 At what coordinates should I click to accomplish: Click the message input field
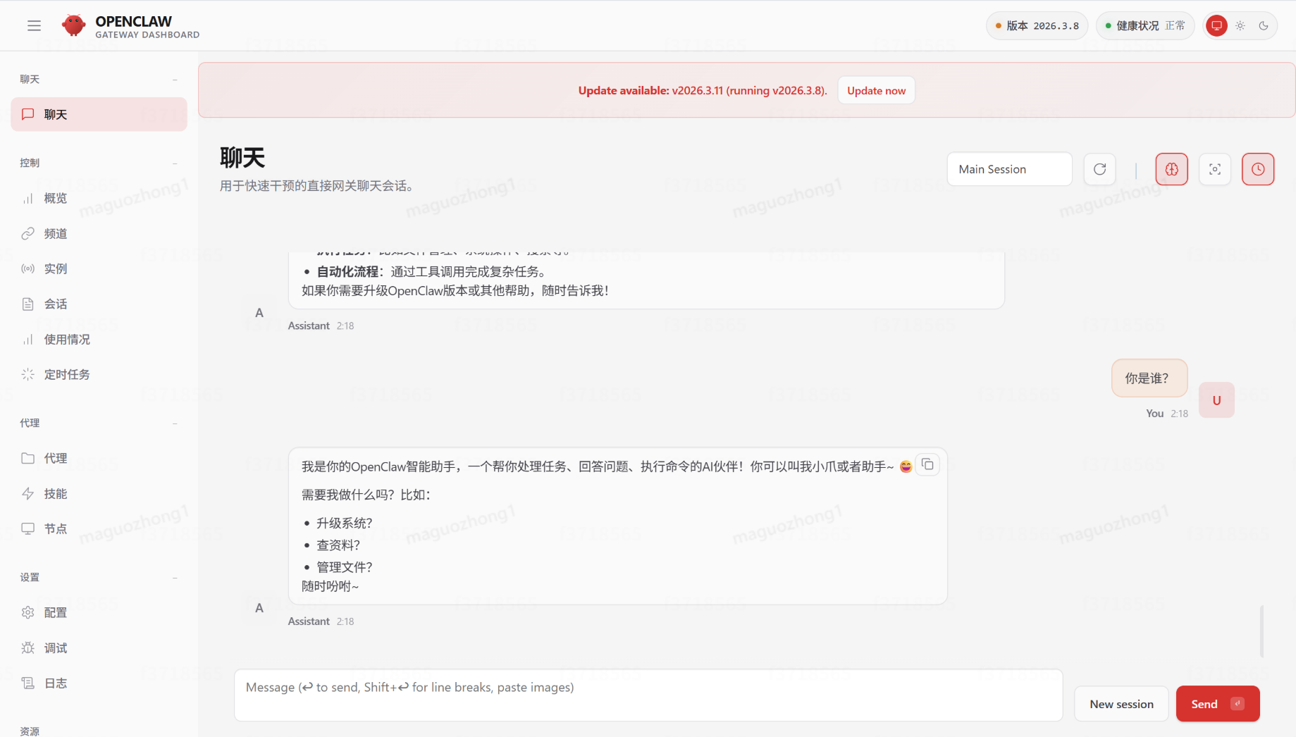648,695
